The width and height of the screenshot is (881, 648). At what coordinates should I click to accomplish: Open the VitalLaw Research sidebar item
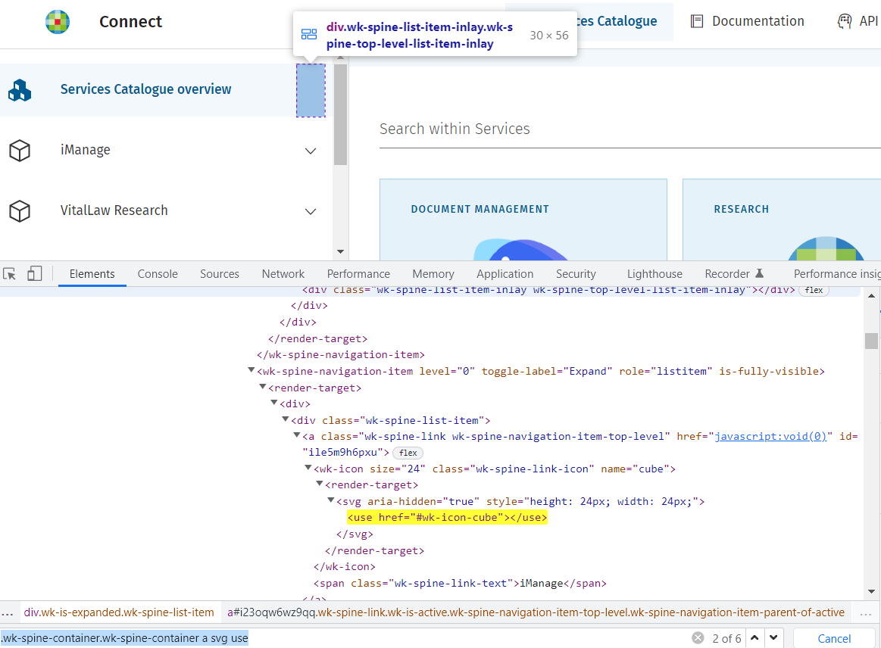(x=114, y=211)
